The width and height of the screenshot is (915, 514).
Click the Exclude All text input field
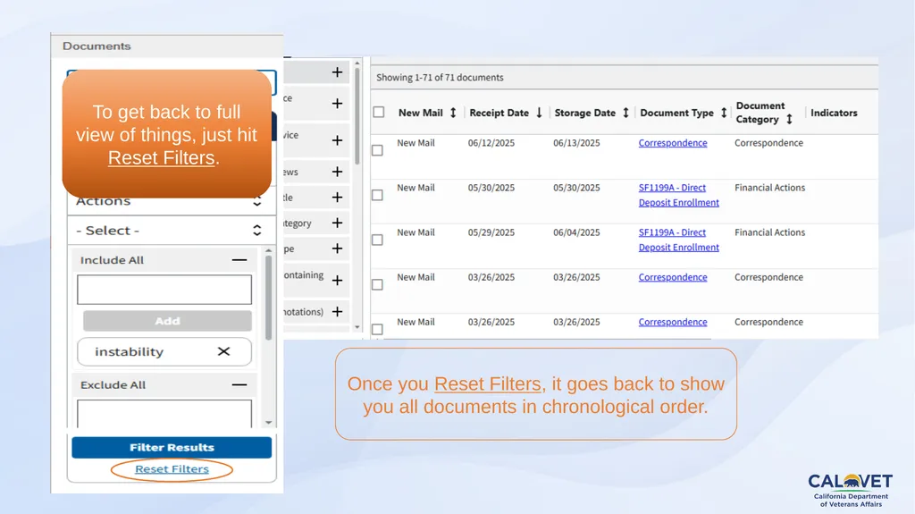click(164, 414)
